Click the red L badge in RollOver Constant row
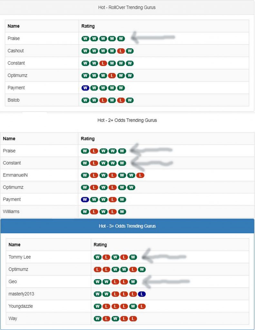The width and height of the screenshot is (255, 330). [x=103, y=63]
